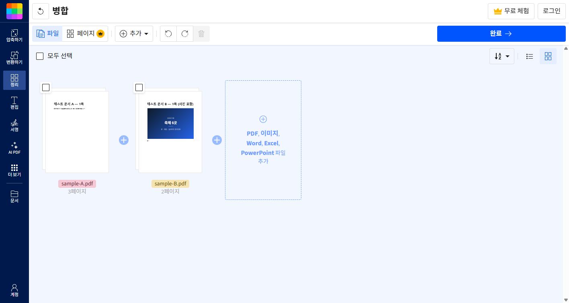Tick the checkbox on sample-B.pdf
This screenshot has height=303, width=569.
(139, 87)
